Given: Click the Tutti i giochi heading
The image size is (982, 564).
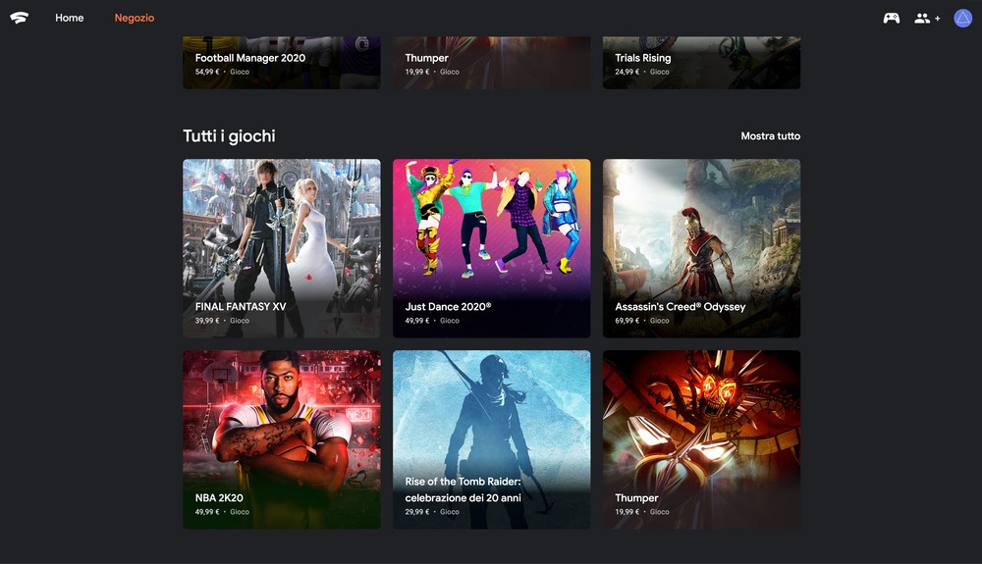Looking at the screenshot, I should pyautogui.click(x=229, y=135).
